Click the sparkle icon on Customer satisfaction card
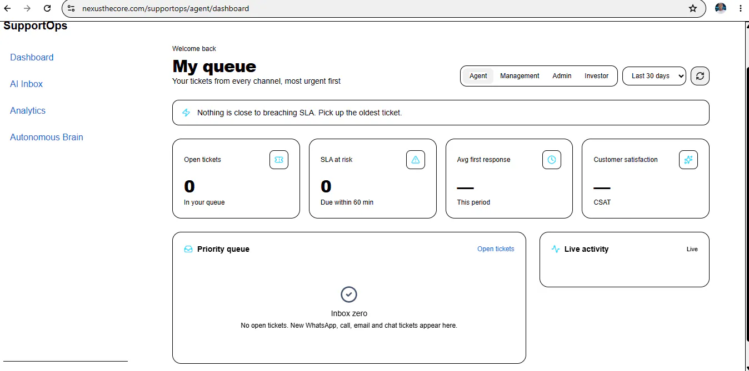749x371 pixels. [x=688, y=160]
